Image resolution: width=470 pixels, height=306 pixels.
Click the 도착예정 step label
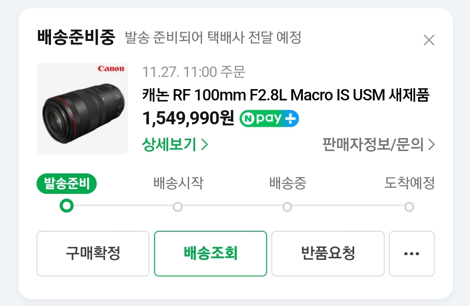(x=409, y=183)
